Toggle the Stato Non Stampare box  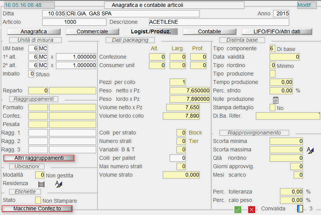(x=38, y=200)
